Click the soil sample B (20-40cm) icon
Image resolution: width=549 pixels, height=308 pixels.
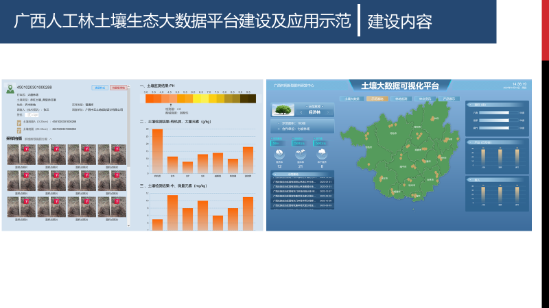[x=19, y=129]
